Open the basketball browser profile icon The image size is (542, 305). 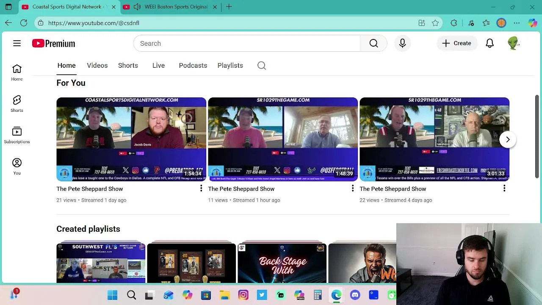pyautogui.click(x=501, y=23)
